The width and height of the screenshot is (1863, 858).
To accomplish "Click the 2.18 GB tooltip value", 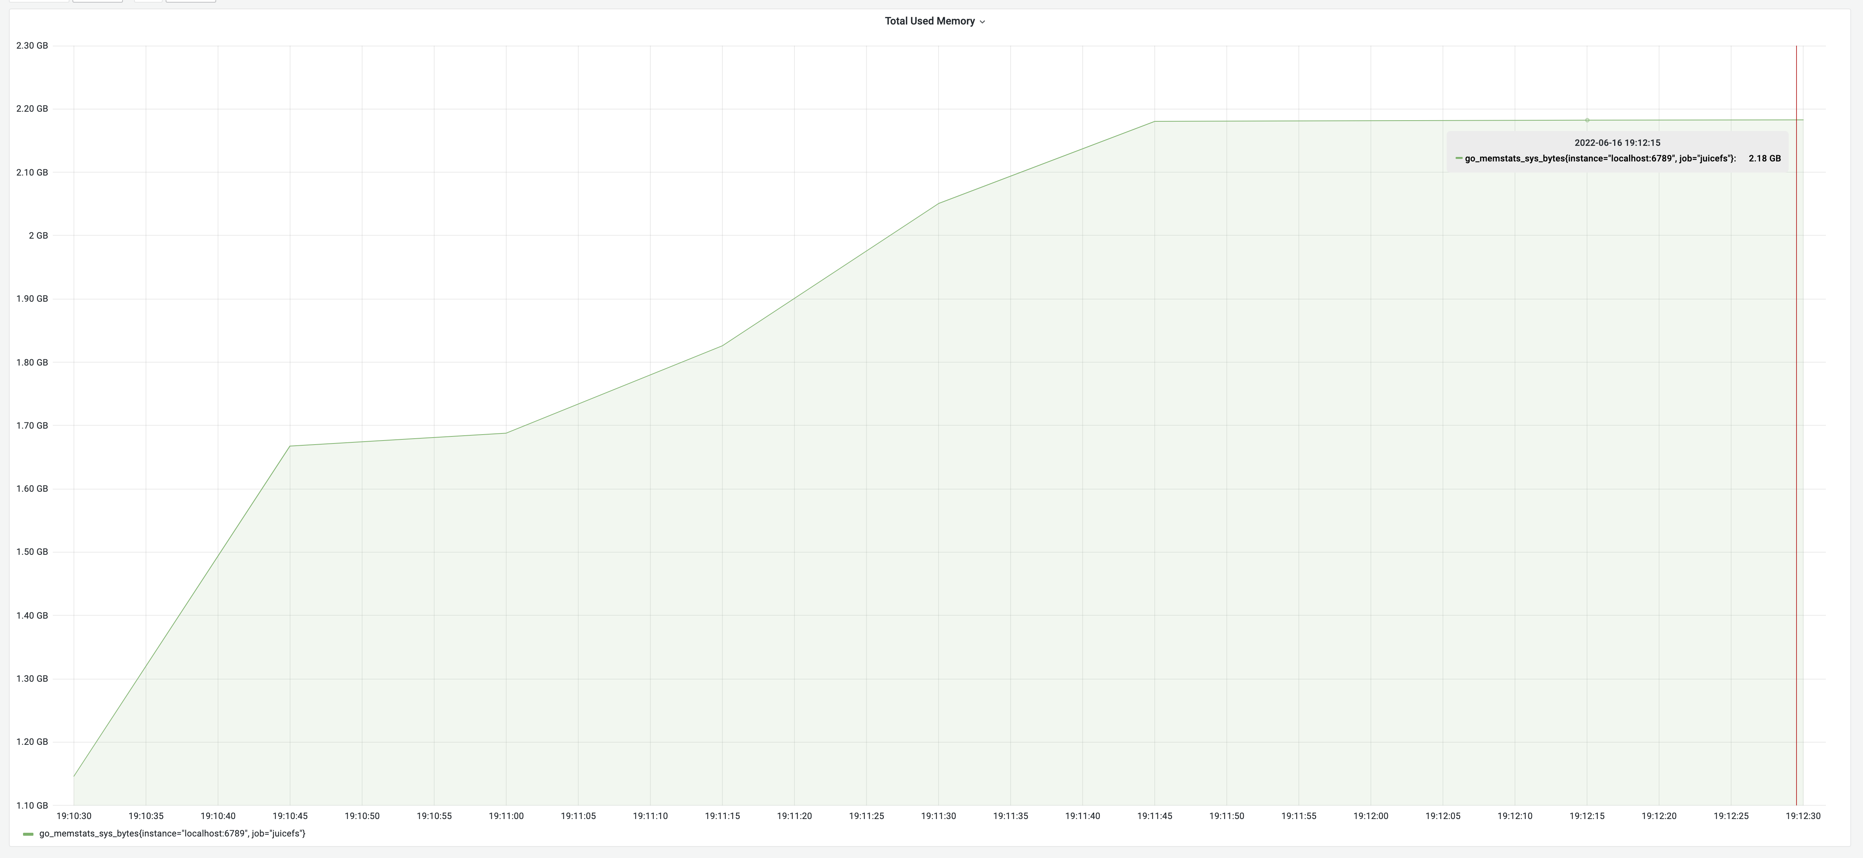I will click(x=1765, y=158).
